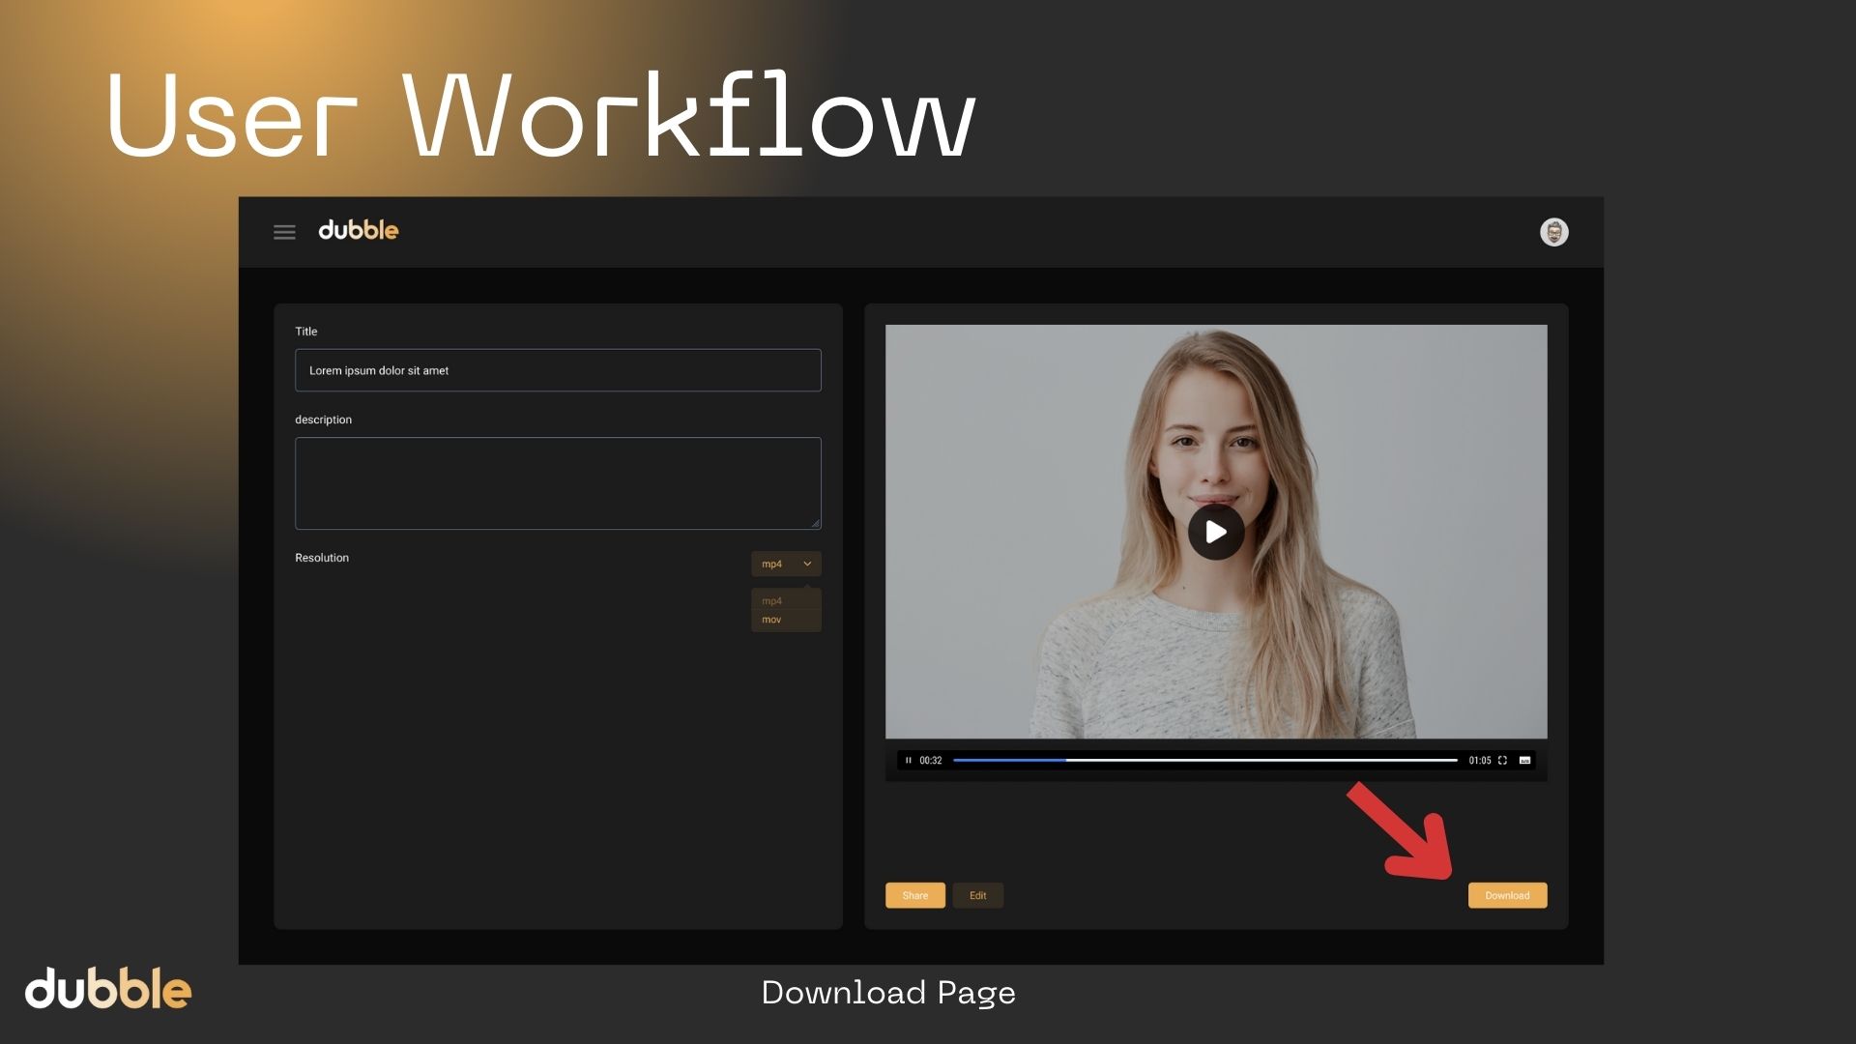Click the dubble logo in header
This screenshot has width=1856, height=1044.
pos(358,230)
